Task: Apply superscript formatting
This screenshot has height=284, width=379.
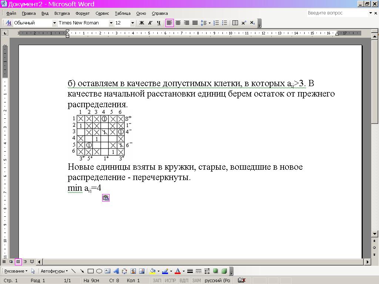Action: click(x=244, y=23)
